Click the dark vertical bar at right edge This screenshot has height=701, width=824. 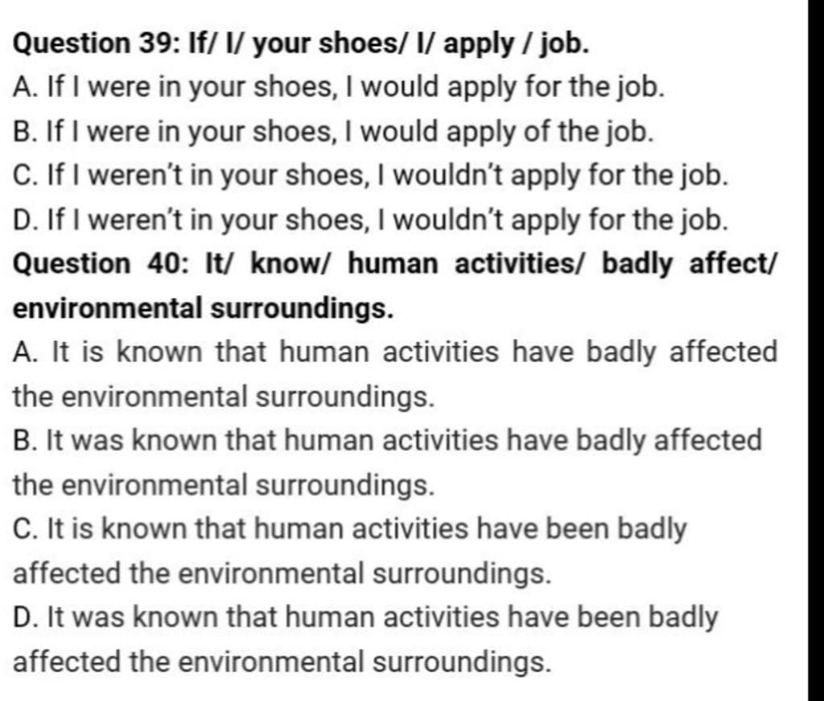[x=816, y=351]
